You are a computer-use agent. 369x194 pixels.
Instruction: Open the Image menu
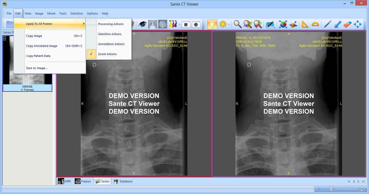tap(39, 13)
